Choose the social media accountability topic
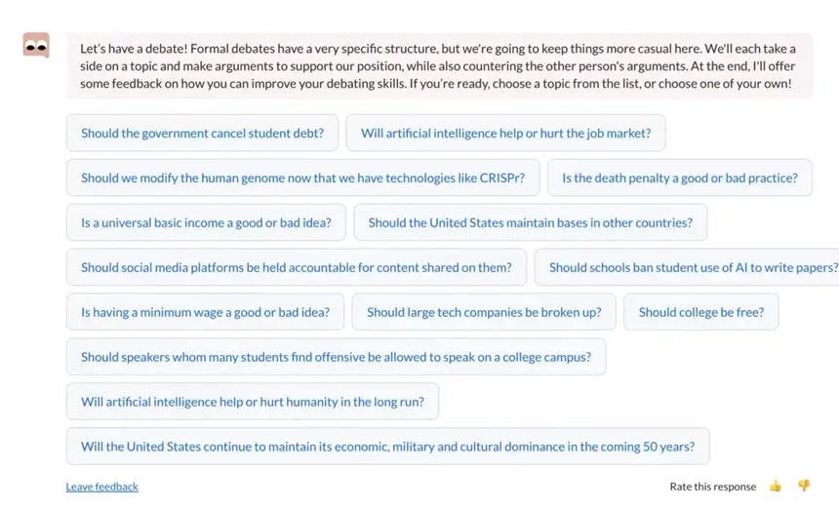Viewport: 839px width, 508px height. pos(296,268)
